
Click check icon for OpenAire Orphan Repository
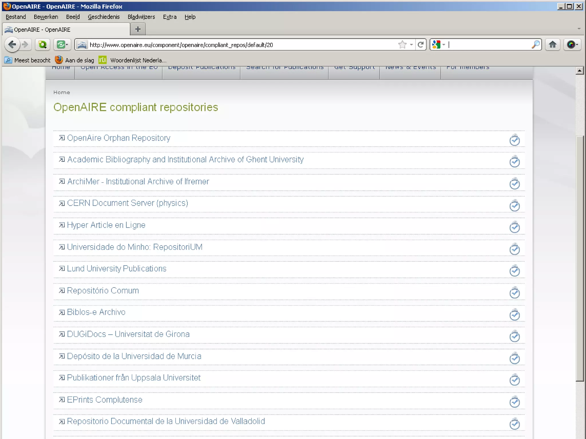(514, 140)
